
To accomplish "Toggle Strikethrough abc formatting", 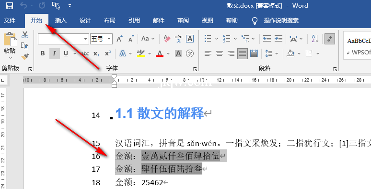I will [85, 54].
